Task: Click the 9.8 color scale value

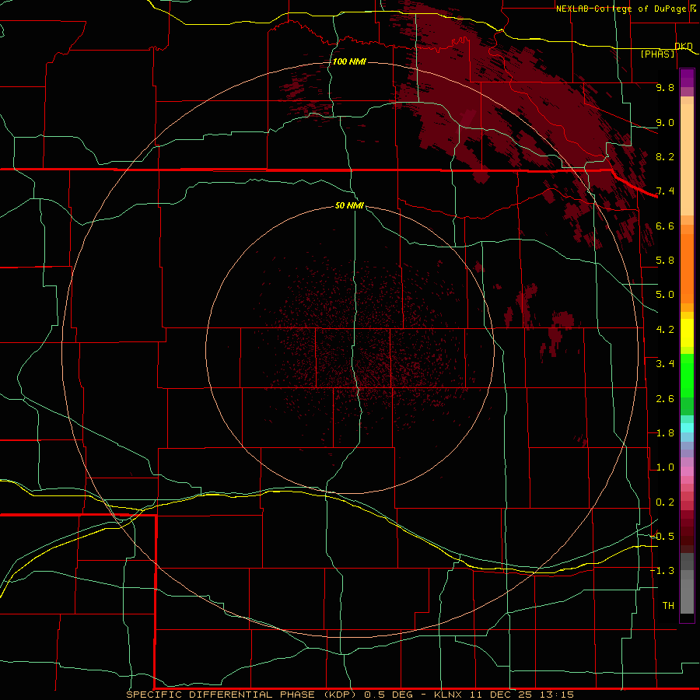Action: [x=665, y=87]
